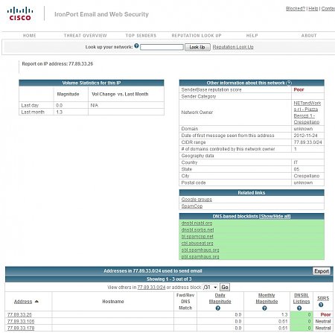335x333 pixels.
Task: Open 77.89.33.0/24 link in View others
Action: (151, 288)
